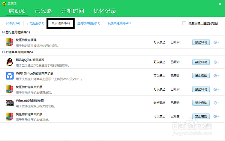Viewport: 225px width, 141px height.
Task: Open the gear menu for Winrar的右键菜单项
Action: (x=216, y=103)
